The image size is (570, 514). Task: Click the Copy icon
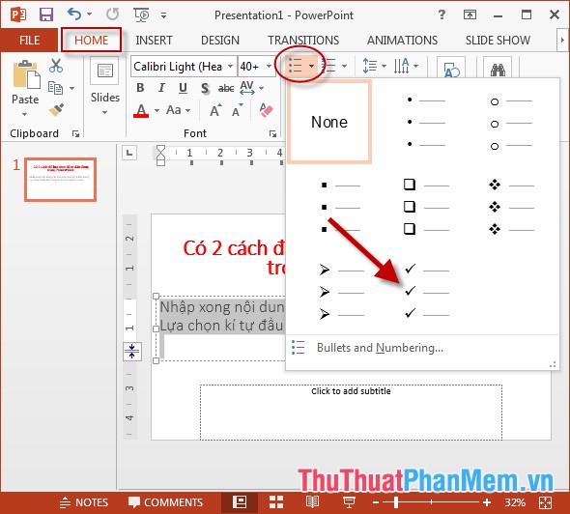tap(55, 88)
